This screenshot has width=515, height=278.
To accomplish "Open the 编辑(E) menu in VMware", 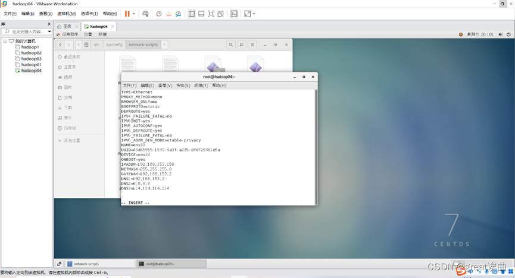I will click(27, 14).
